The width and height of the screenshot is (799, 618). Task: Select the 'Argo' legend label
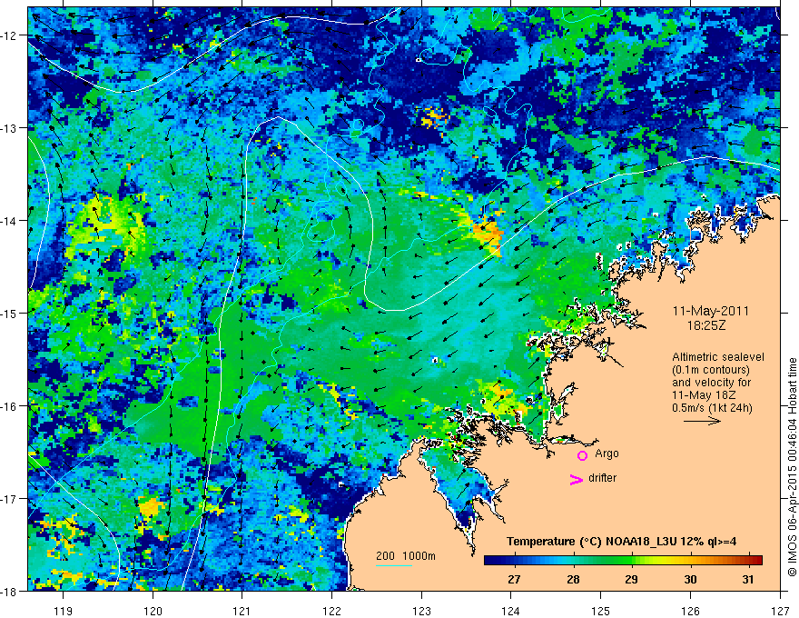[607, 454]
